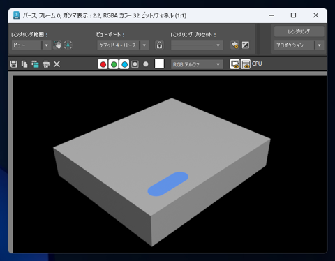Open the ビュー render area dropdown

pyautogui.click(x=31, y=45)
